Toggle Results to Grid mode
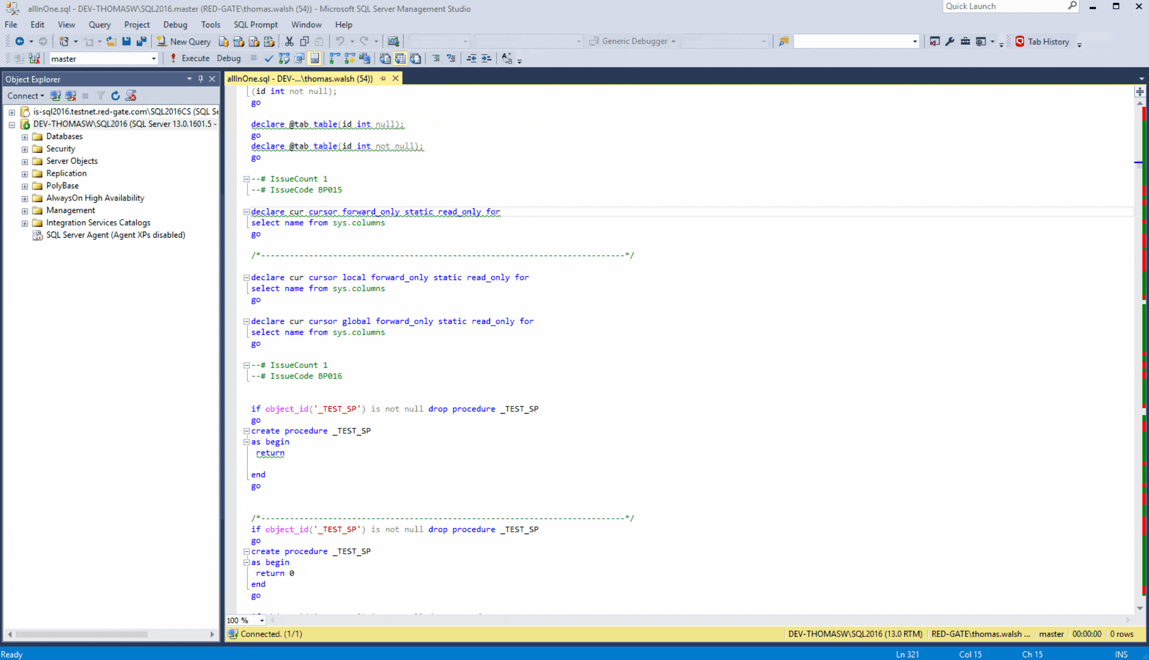Viewport: 1149px width, 660px height. click(x=400, y=59)
